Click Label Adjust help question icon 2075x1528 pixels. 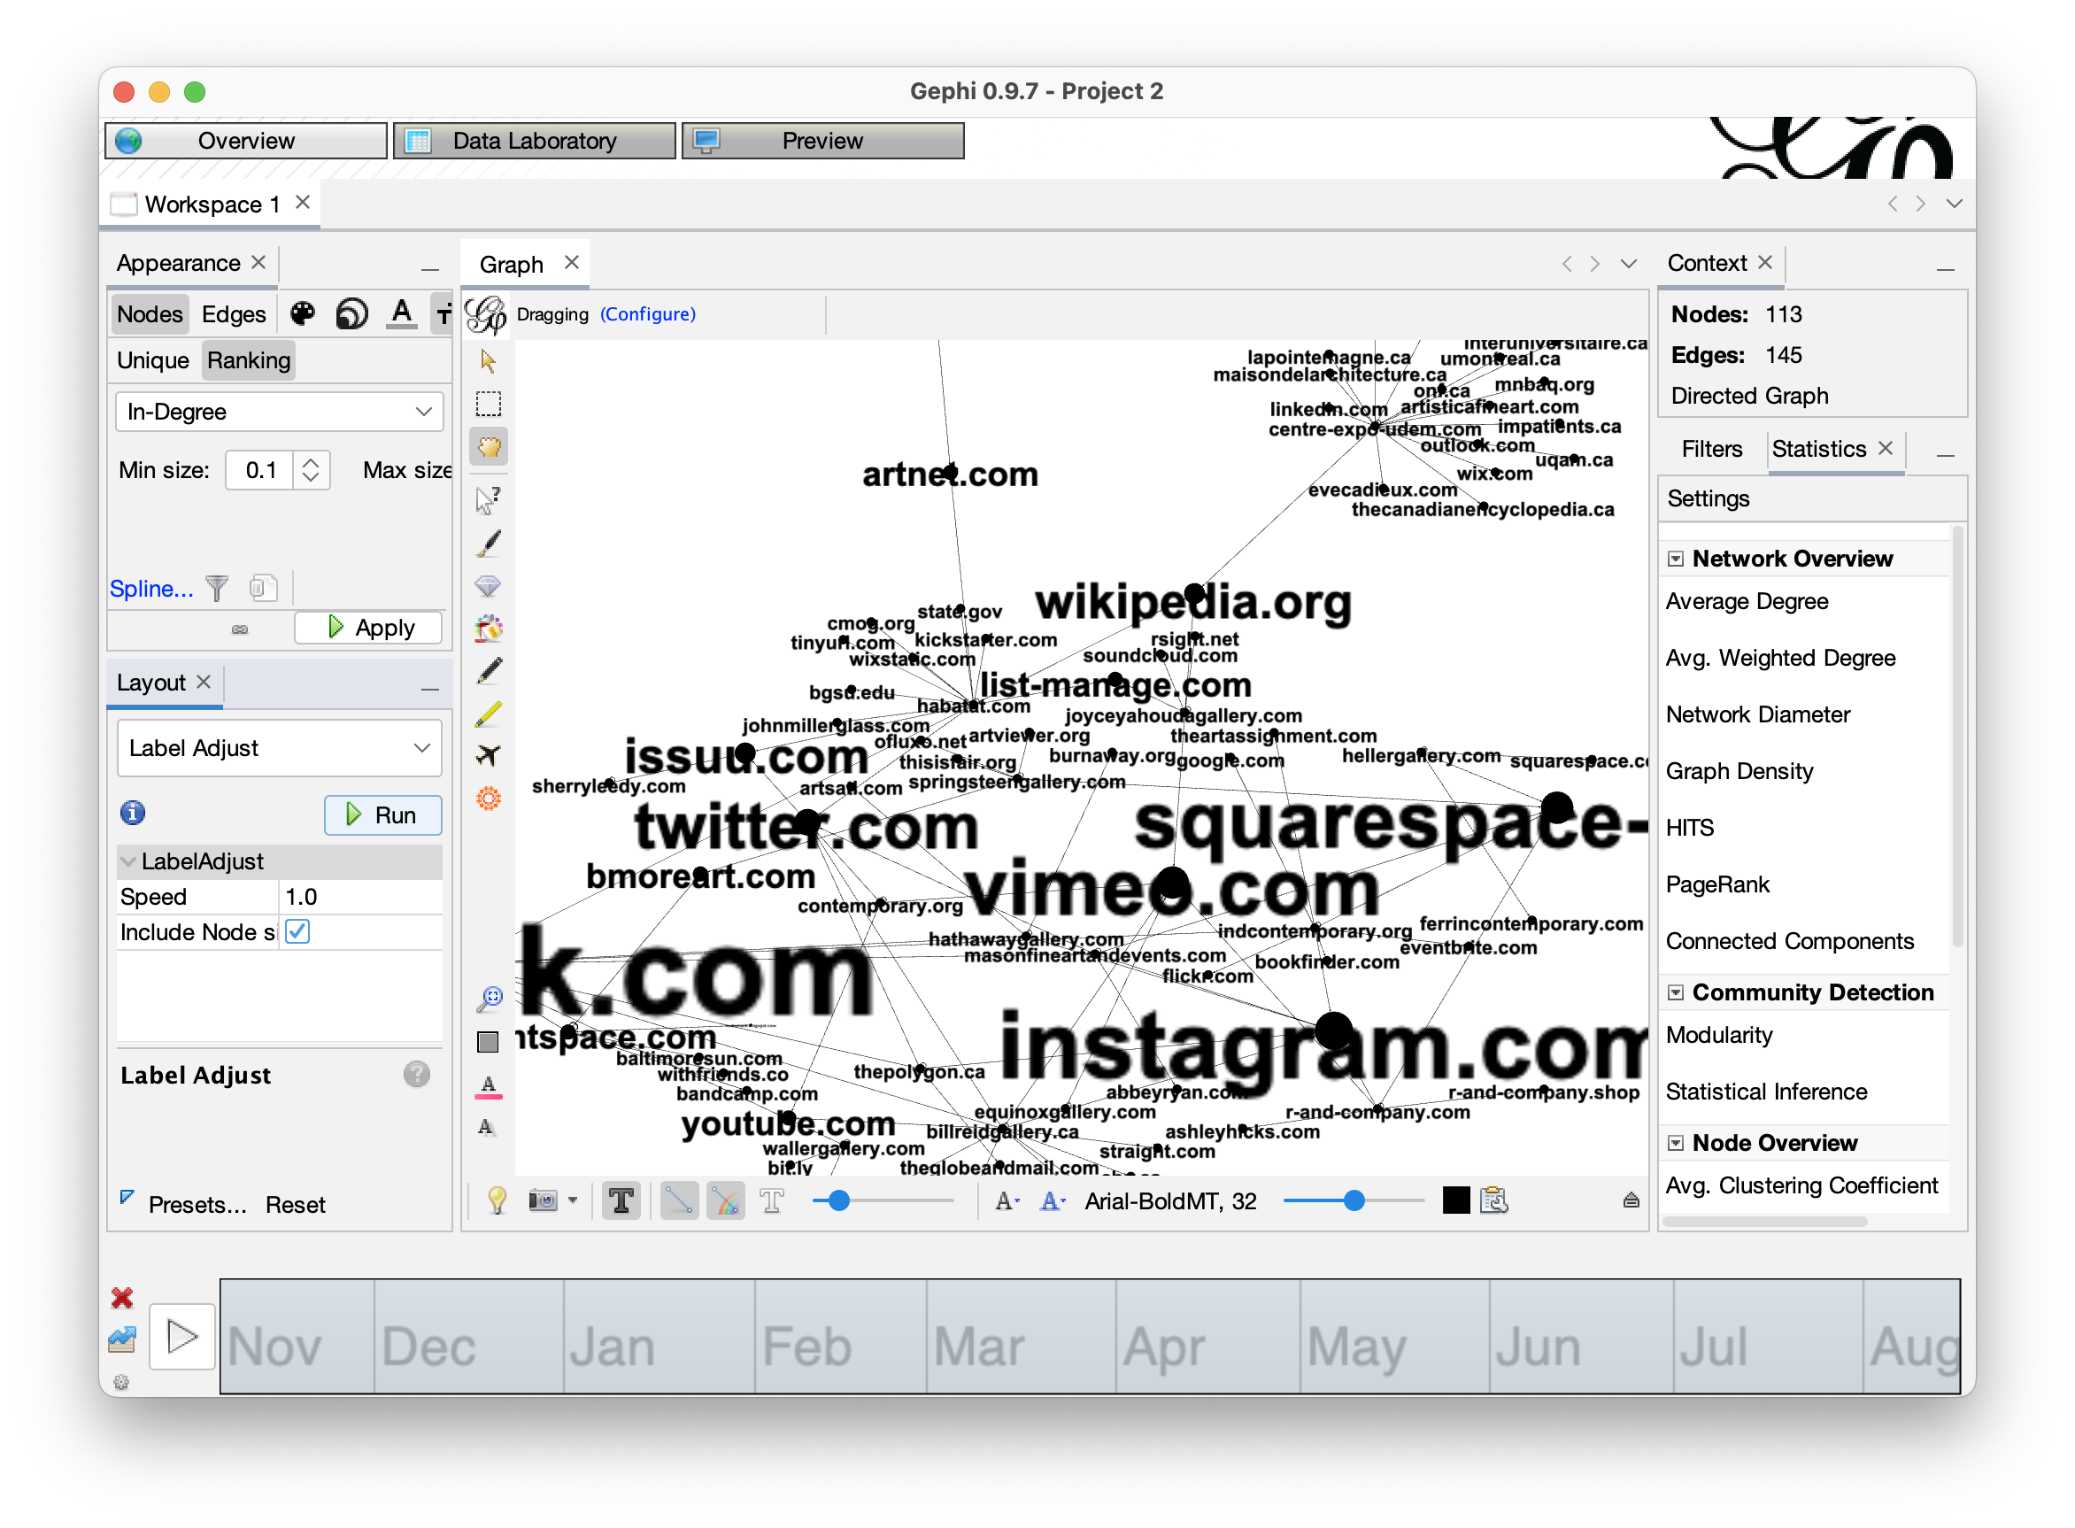coord(417,1074)
